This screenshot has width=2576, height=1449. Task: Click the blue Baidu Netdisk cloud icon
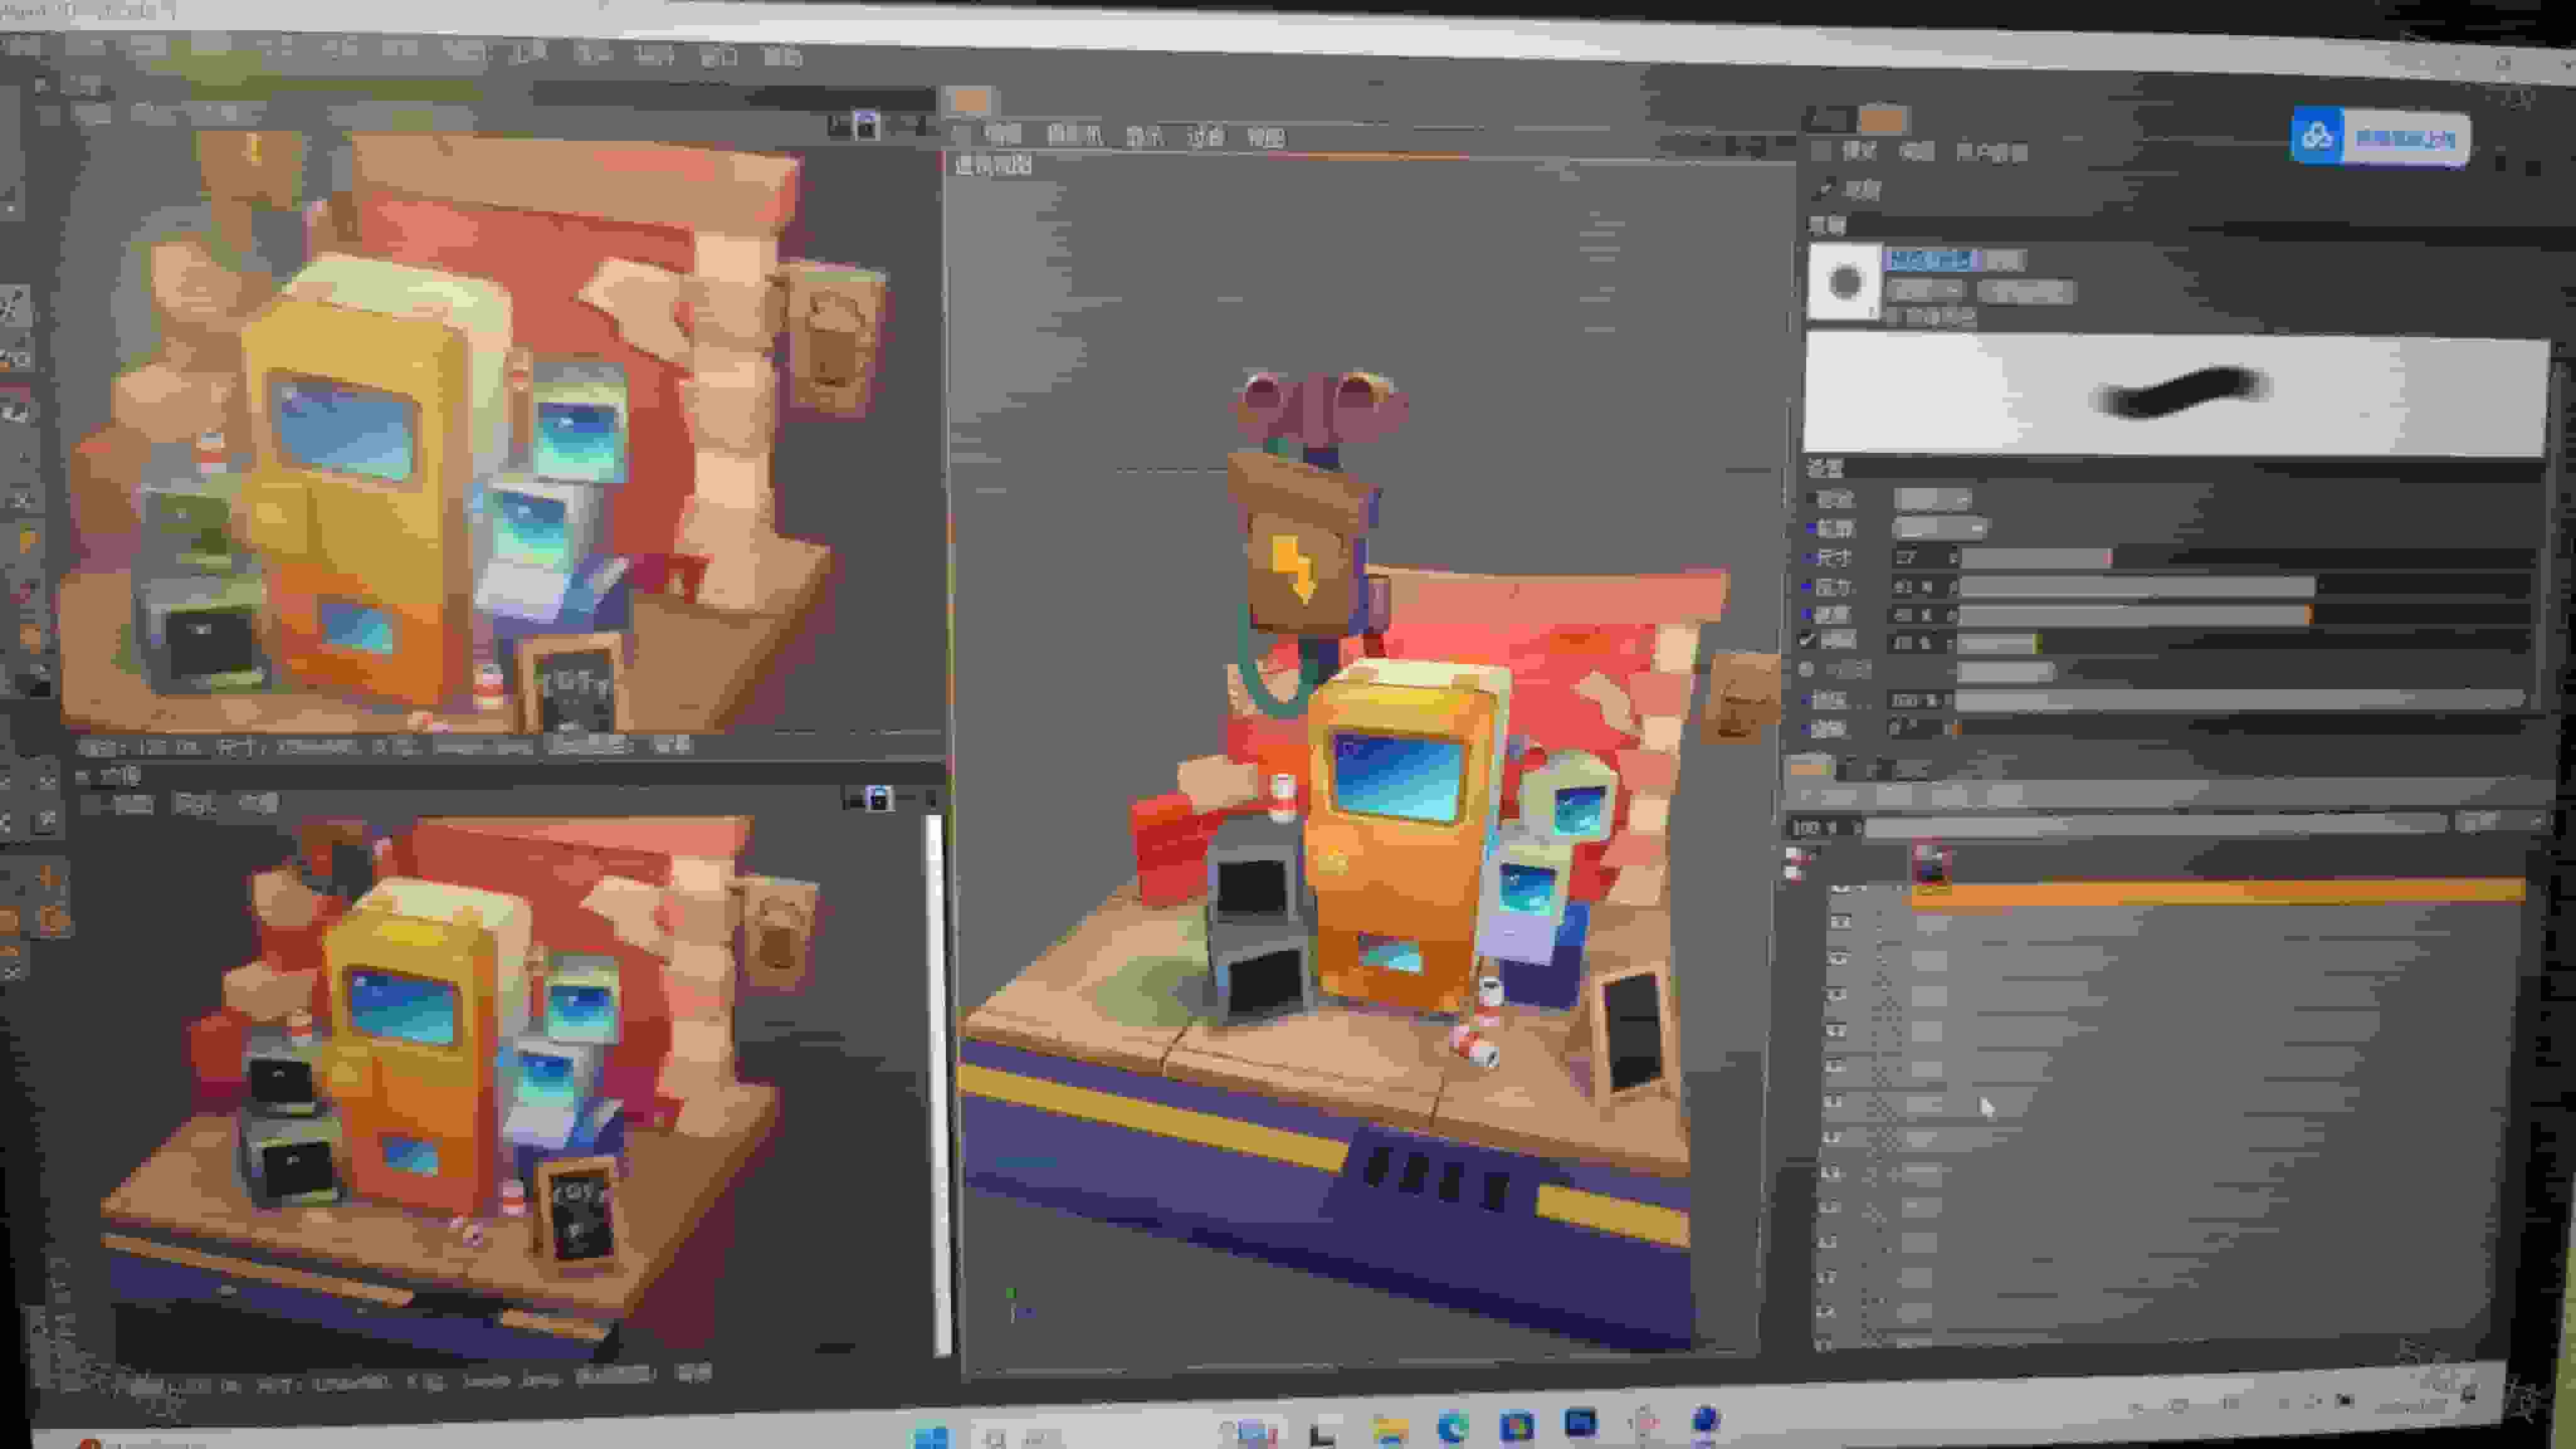click(2316, 136)
